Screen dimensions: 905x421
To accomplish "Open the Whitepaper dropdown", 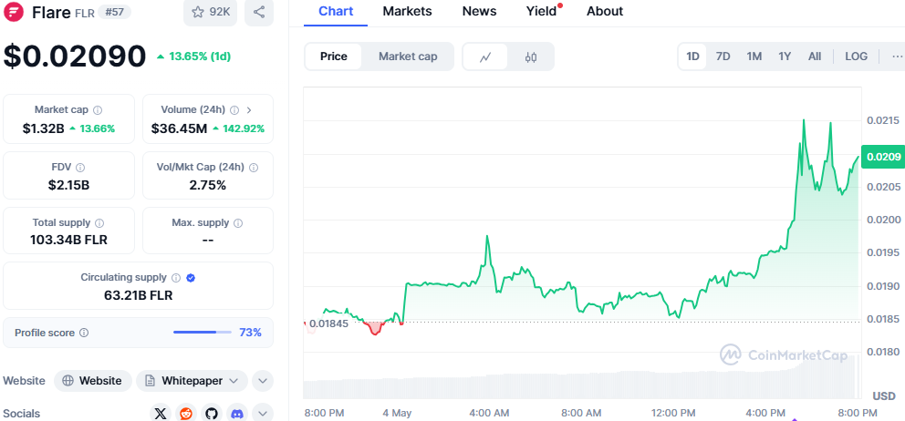I will pos(192,381).
